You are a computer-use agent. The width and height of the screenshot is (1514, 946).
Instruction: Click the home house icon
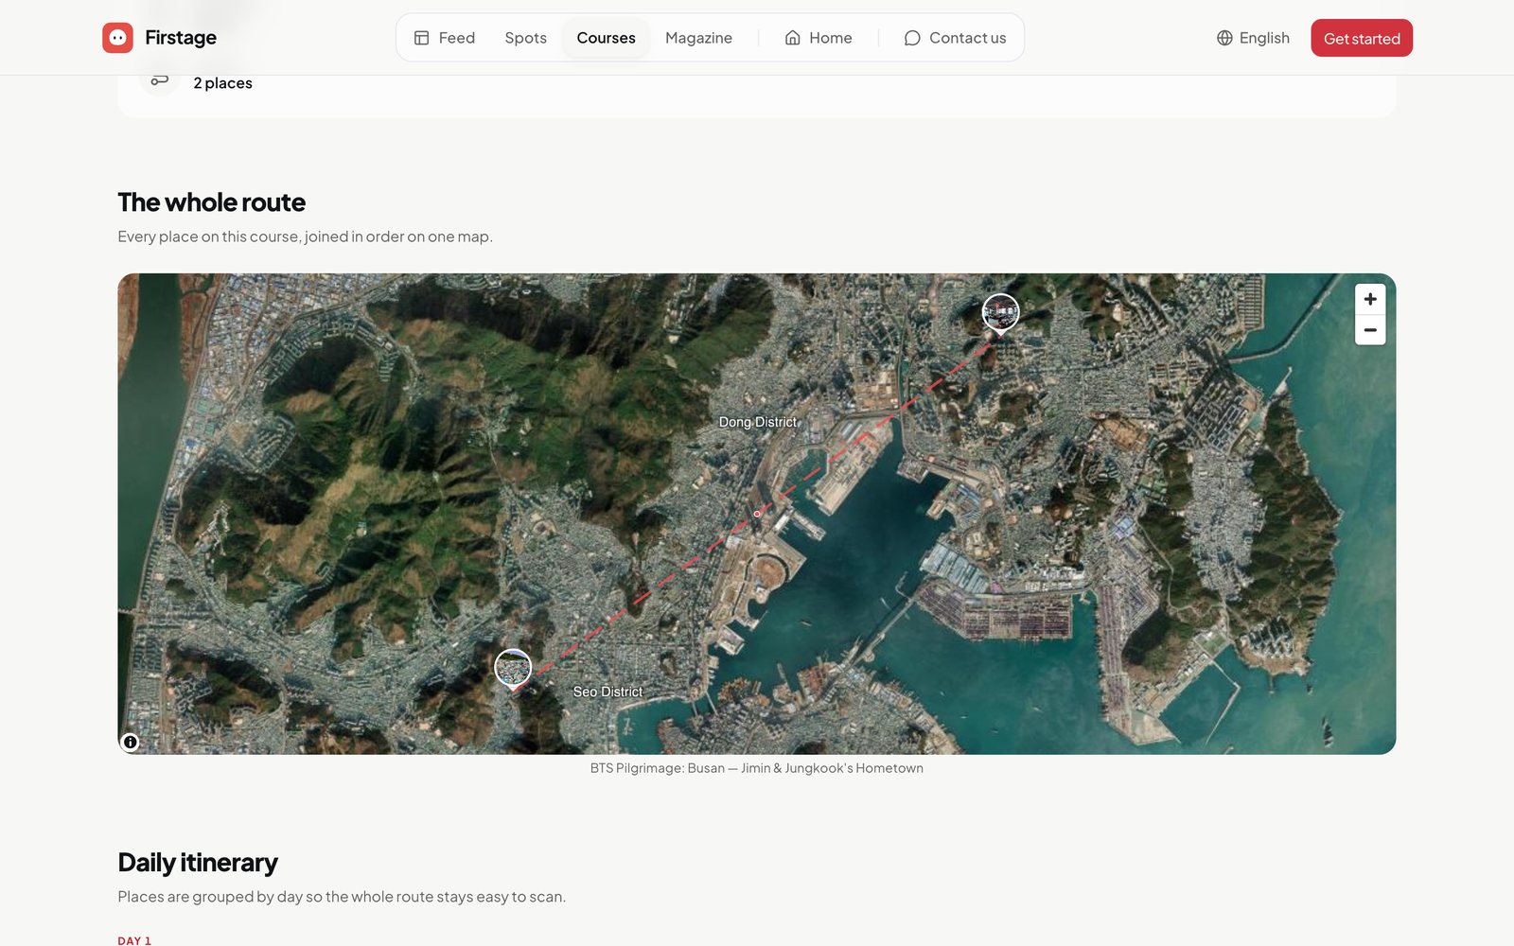793,38
